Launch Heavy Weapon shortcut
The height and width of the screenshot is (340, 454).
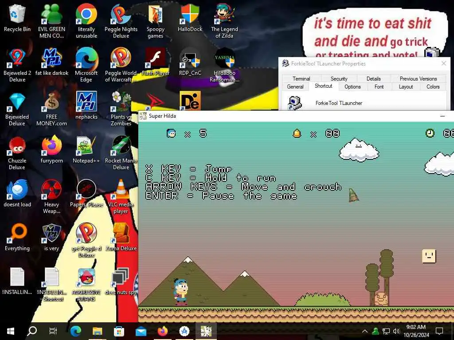point(51,197)
